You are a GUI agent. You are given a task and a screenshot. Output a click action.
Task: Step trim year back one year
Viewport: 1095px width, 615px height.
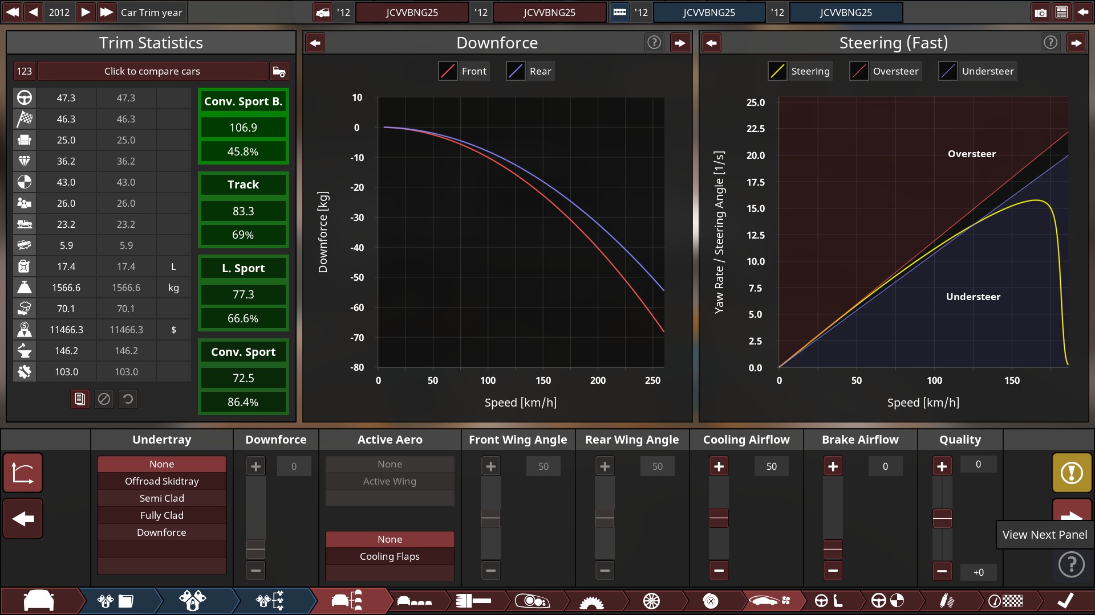(34, 12)
